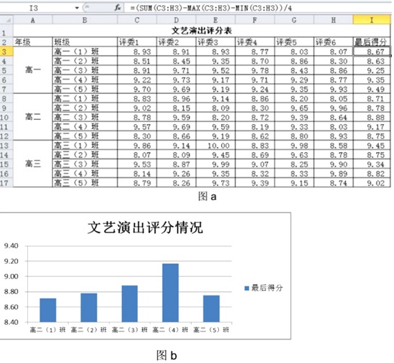Click 9.99 in row 15 column E
This screenshot has height=363, width=394.
[215, 164]
